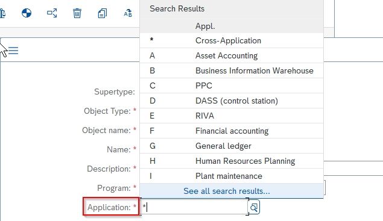The width and height of the screenshot is (383, 221).
Task: Click the Description field label
Action: (109, 169)
